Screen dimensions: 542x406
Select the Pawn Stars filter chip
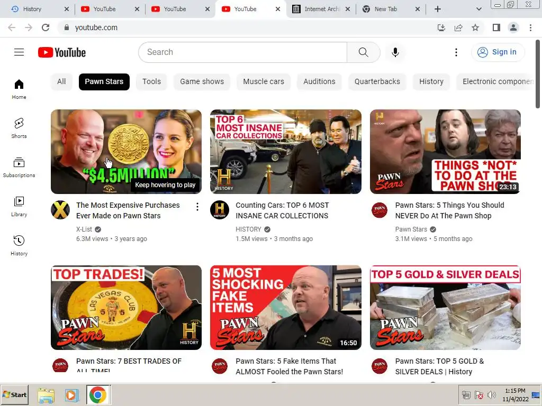[x=104, y=81]
